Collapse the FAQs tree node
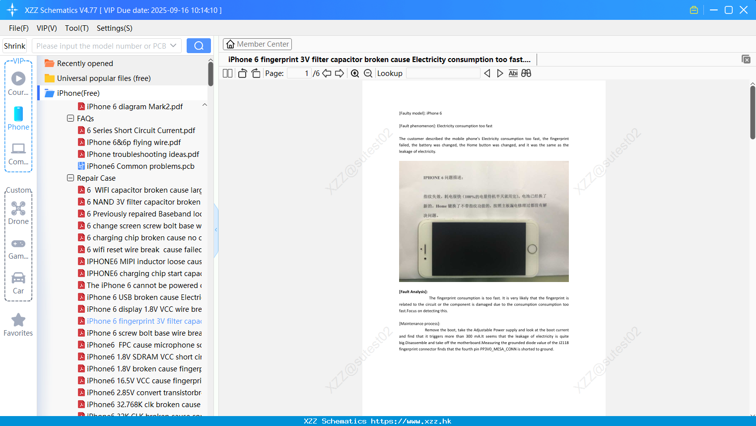Image resolution: width=756 pixels, height=426 pixels. pos(70,118)
